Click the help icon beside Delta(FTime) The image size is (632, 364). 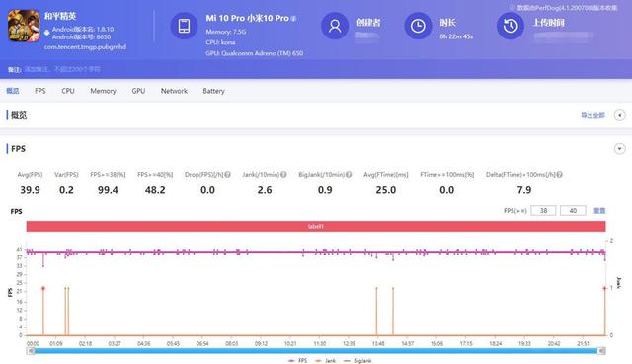tap(560, 174)
